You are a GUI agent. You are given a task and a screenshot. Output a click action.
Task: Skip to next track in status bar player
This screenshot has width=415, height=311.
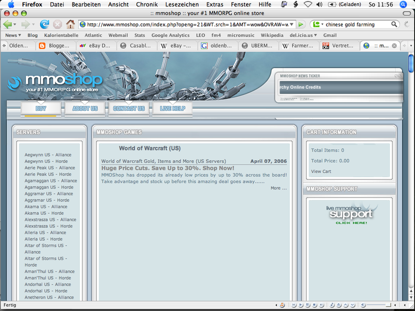point(322,305)
